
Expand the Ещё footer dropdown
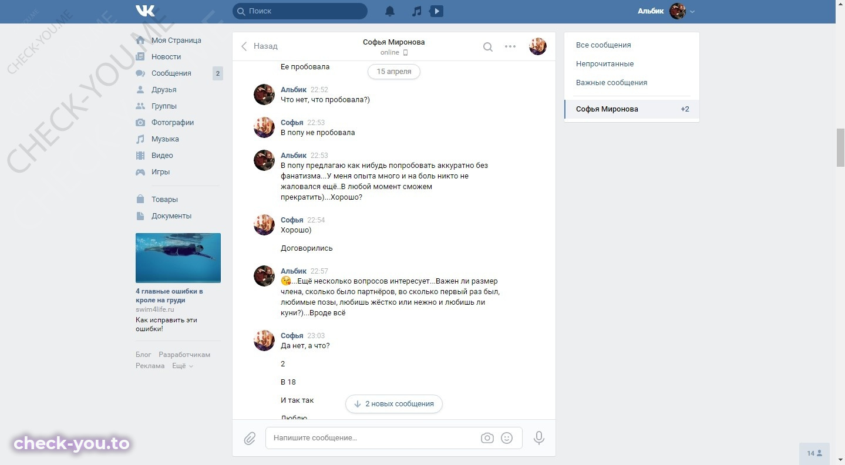pyautogui.click(x=183, y=366)
